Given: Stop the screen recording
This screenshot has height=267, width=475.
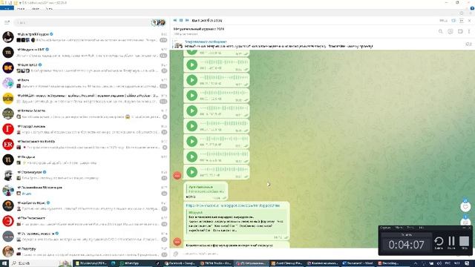Looking at the screenshot, I should [x=464, y=243].
